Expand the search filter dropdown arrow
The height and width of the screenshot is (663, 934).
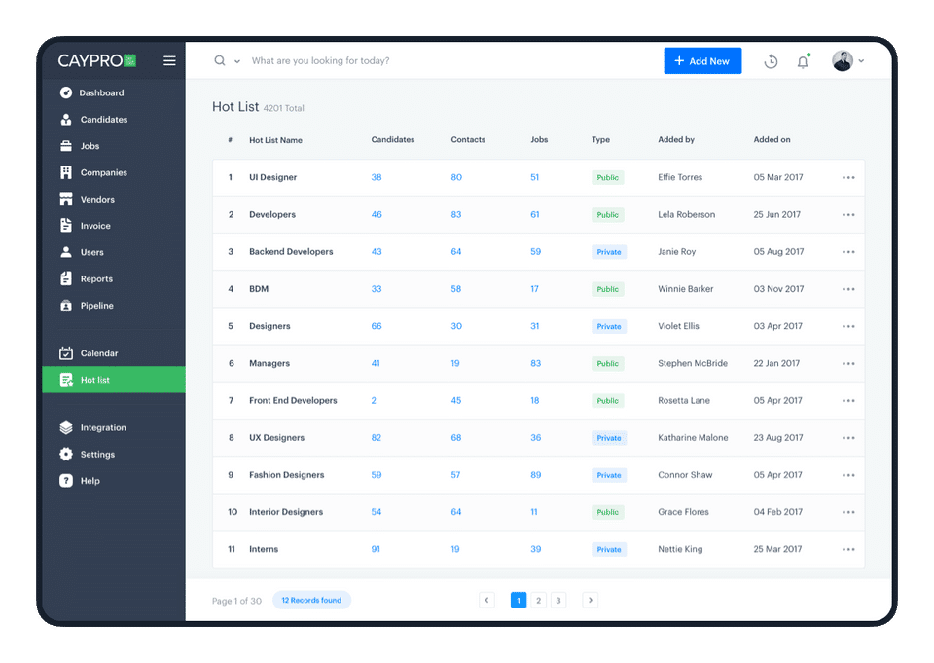coord(237,61)
